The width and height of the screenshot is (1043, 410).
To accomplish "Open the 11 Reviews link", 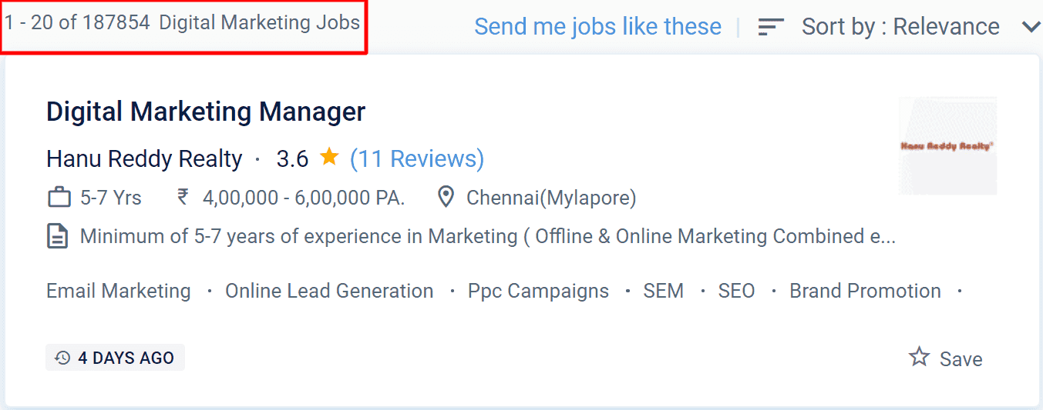I will coord(417,158).
